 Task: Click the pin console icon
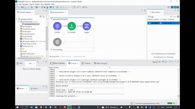tap(163, 62)
